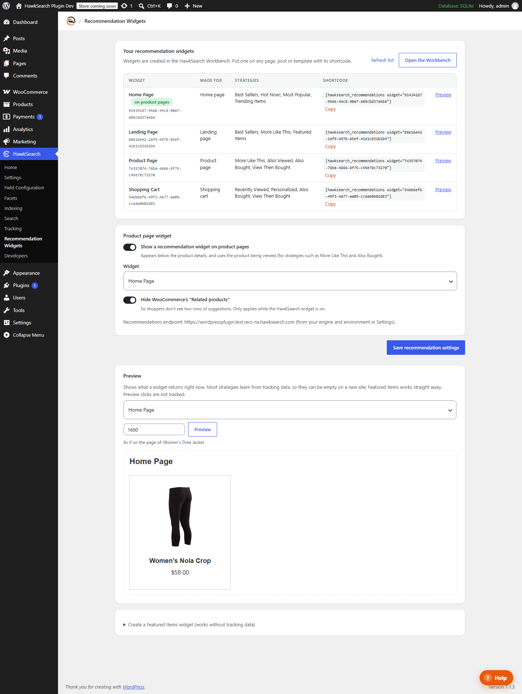Click Preview link for Landing Page widget
Viewport: 522px width, 694px height.
[443, 132]
